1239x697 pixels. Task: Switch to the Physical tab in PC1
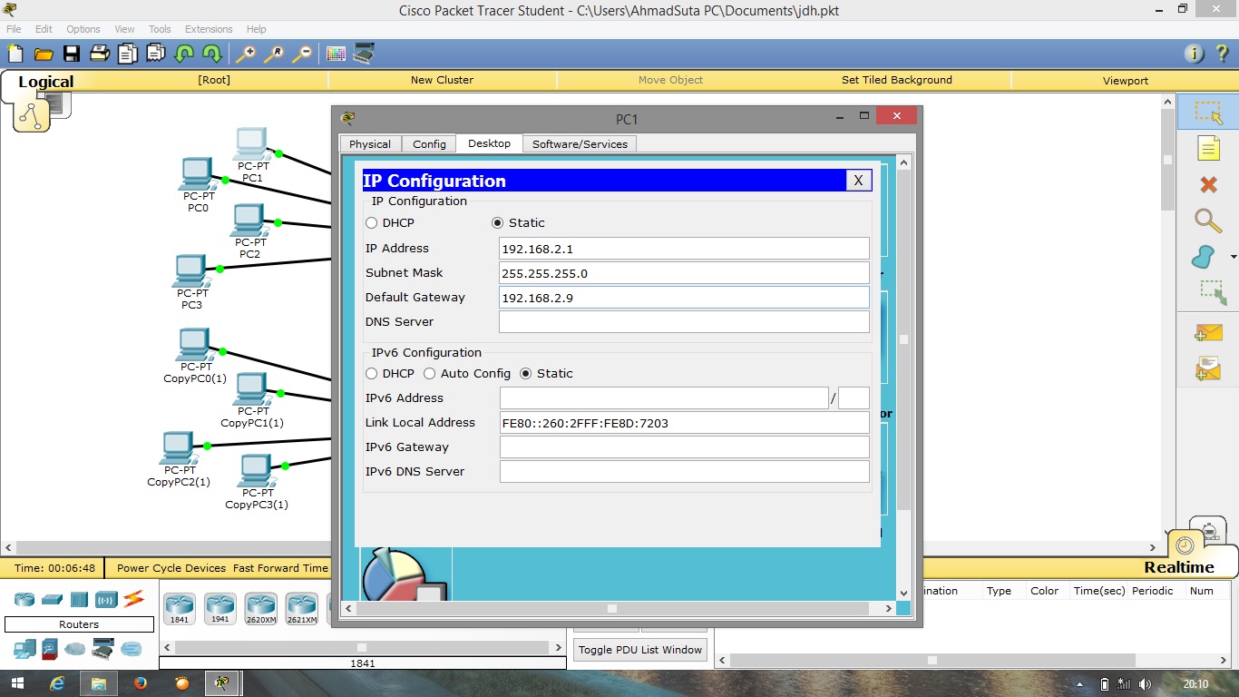click(370, 144)
